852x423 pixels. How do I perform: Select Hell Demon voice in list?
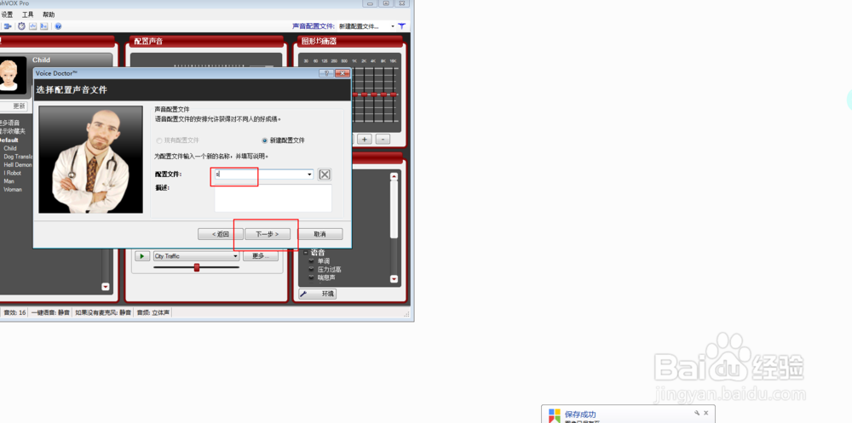(18, 164)
